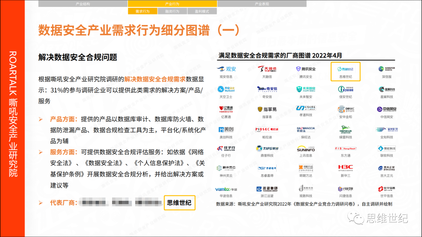Screen dimensions: 422x237
Task: Click the 鼎普科技 TIPS logo
Action: click(267, 149)
